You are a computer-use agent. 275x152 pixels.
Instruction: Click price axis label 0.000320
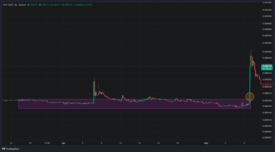point(267,73)
